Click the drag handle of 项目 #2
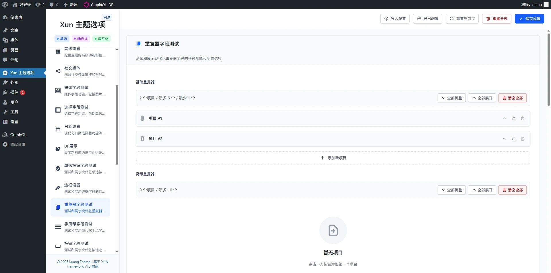The width and height of the screenshot is (551, 273). 142,139
